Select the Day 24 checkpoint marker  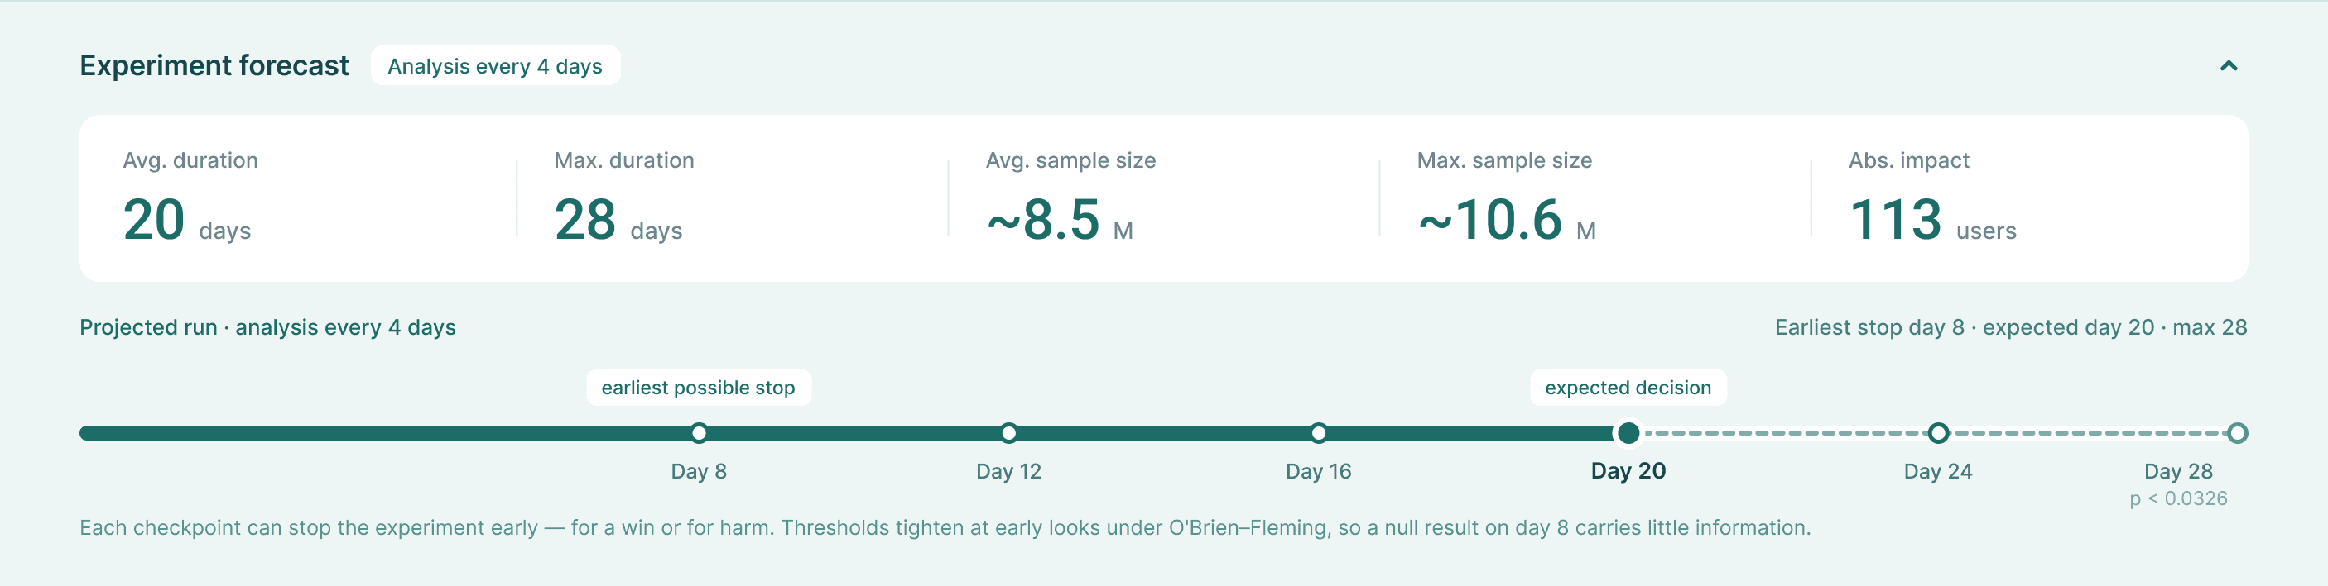pyautogui.click(x=1937, y=433)
